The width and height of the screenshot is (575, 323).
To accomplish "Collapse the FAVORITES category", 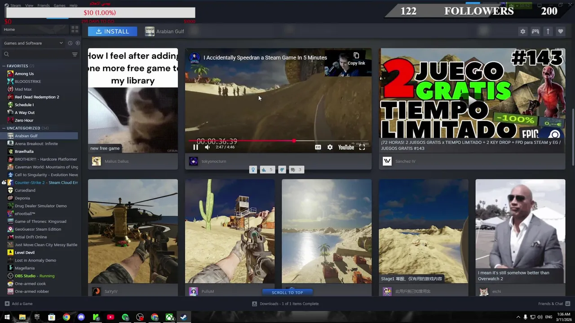I will point(17,66).
